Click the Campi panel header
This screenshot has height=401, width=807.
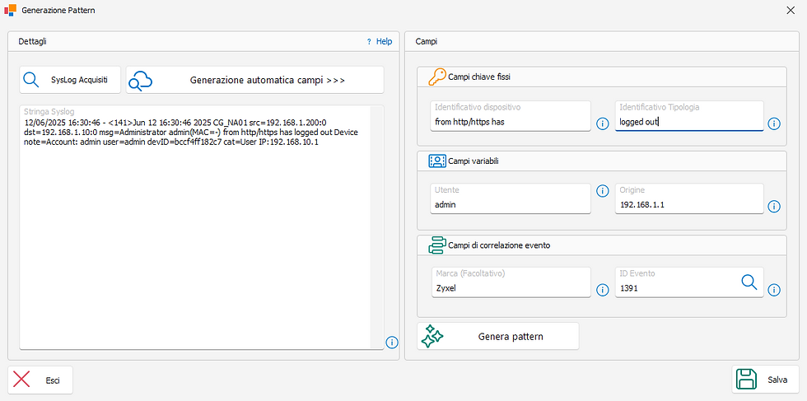[602, 41]
